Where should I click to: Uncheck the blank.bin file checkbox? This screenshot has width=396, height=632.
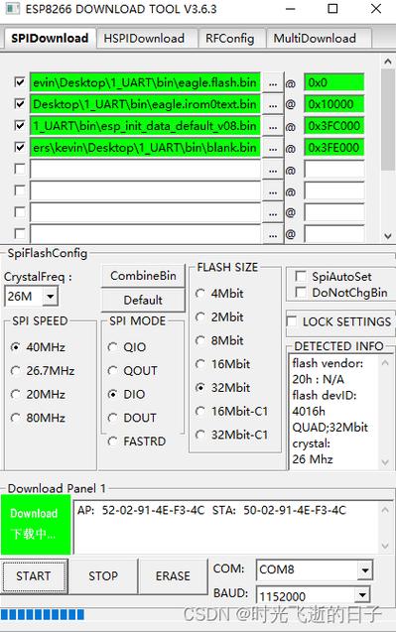20,147
